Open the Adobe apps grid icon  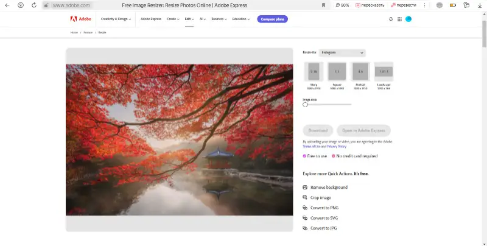point(399,19)
